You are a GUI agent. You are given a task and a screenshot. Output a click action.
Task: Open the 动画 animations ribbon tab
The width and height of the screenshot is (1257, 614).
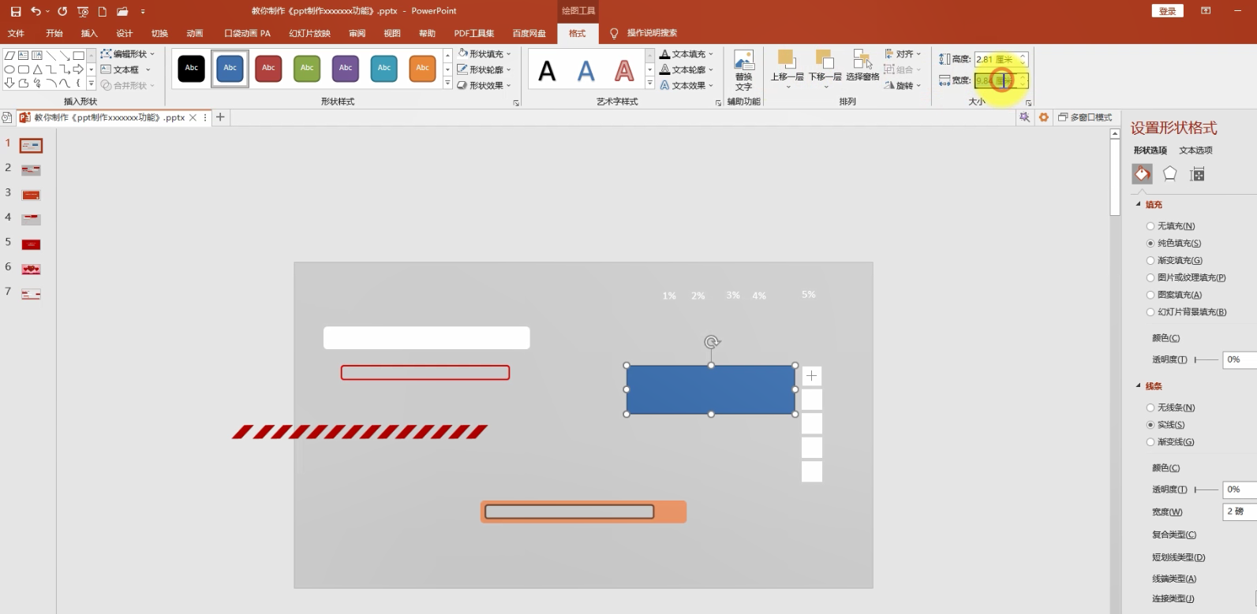pyautogui.click(x=195, y=33)
